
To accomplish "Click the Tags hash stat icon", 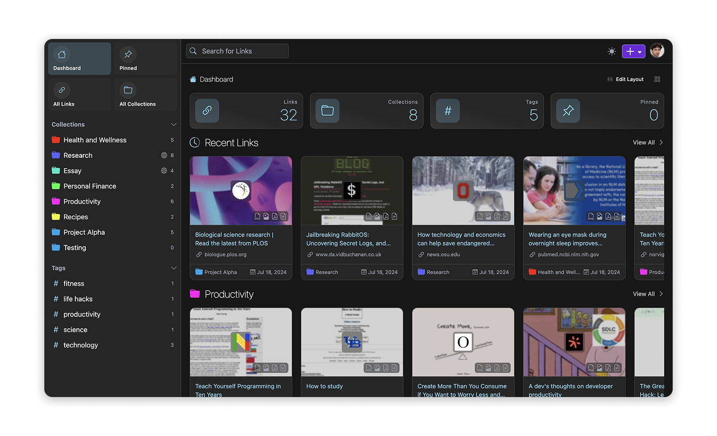I will [448, 111].
